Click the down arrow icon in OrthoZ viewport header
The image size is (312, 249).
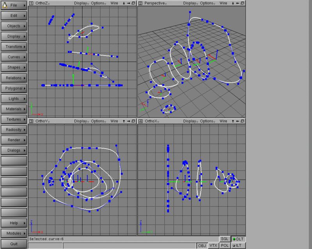click(x=124, y=3)
